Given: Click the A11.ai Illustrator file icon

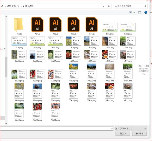Looking at the screenshot, I should 92,25.
